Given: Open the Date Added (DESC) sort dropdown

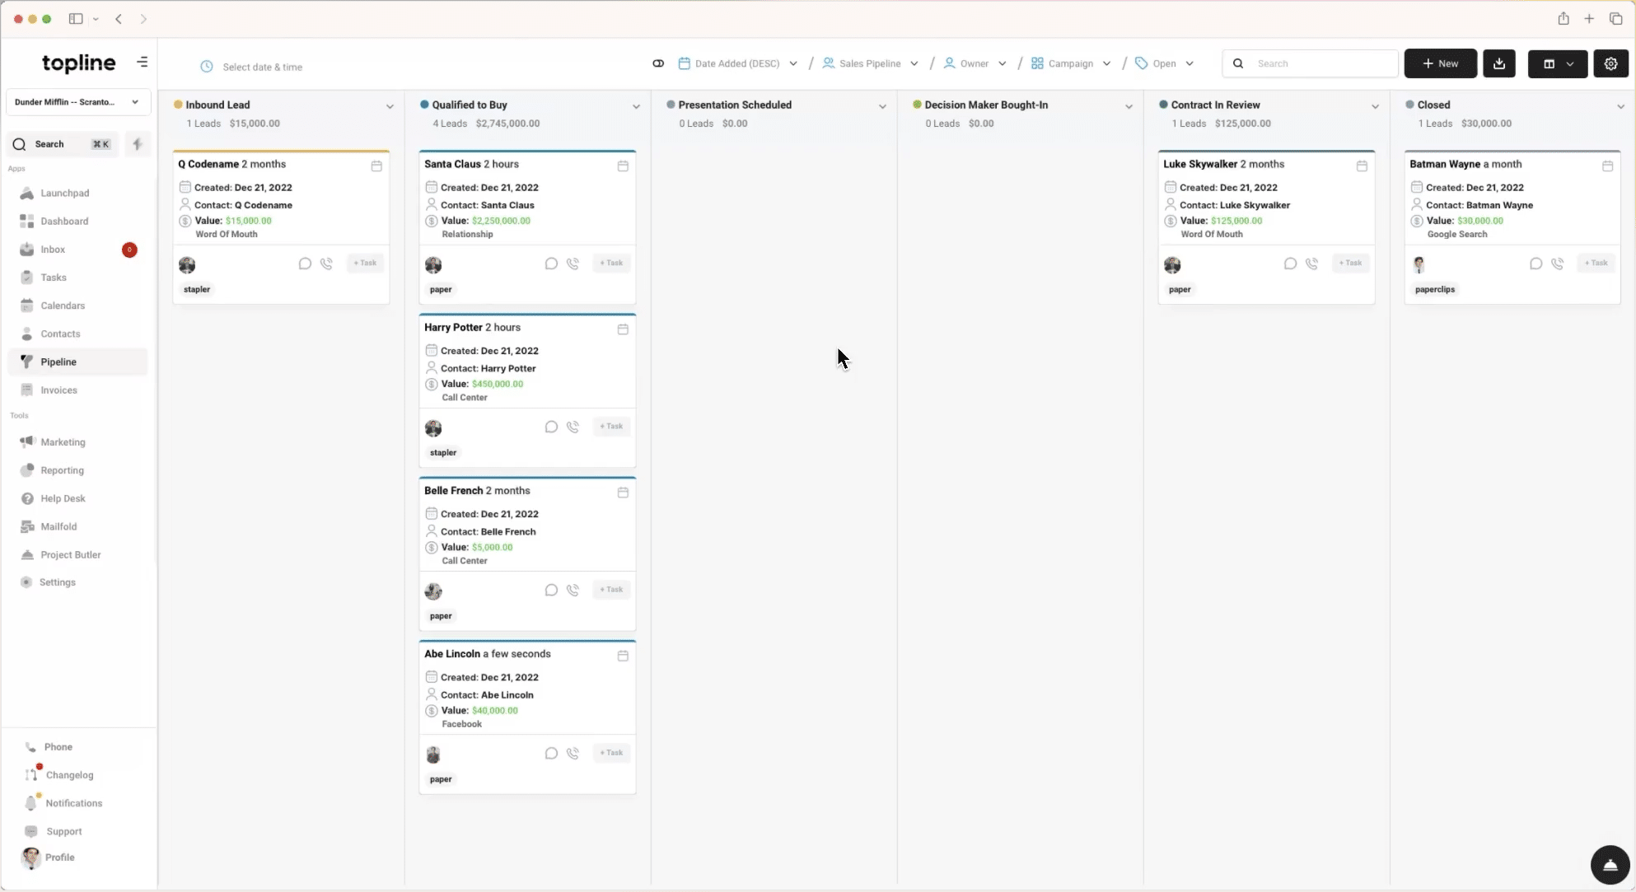Looking at the screenshot, I should pyautogui.click(x=738, y=63).
